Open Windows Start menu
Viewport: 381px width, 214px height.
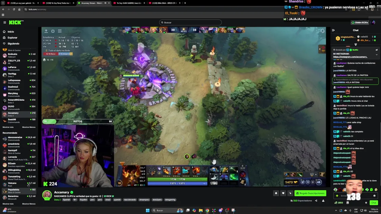coord(147,210)
